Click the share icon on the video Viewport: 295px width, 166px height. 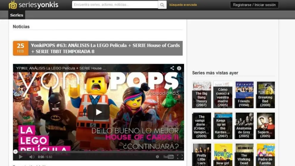[172, 68]
